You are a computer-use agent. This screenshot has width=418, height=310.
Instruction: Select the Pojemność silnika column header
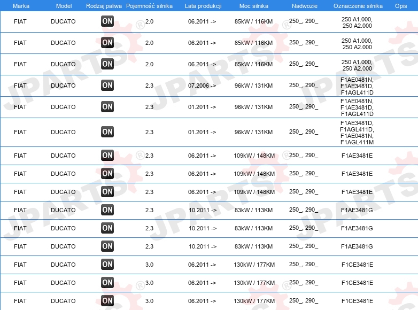click(x=149, y=6)
